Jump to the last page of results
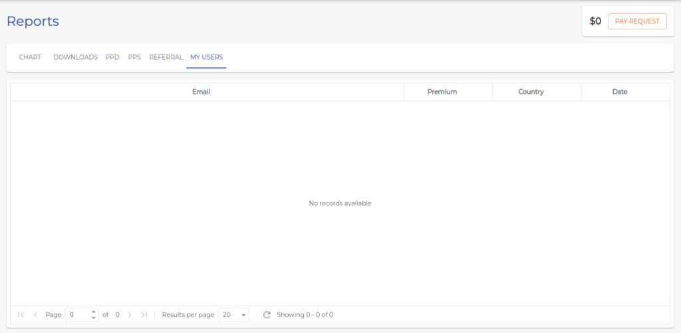The width and height of the screenshot is (681, 333). pos(144,314)
